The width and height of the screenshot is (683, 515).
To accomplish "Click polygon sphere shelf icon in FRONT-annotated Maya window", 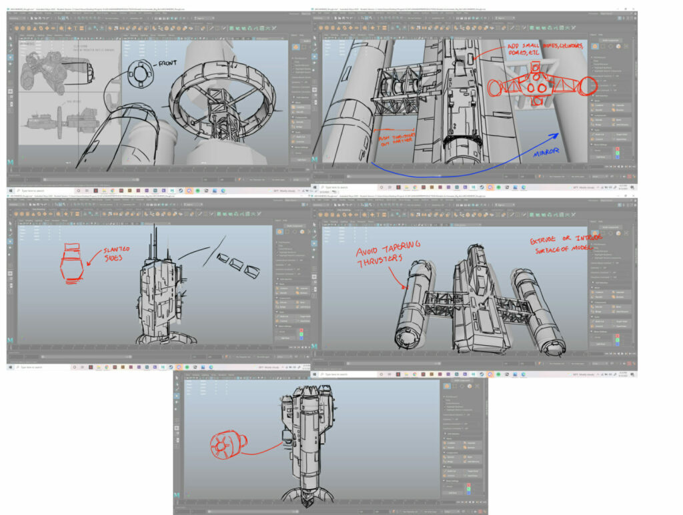I will pyautogui.click(x=17, y=28).
